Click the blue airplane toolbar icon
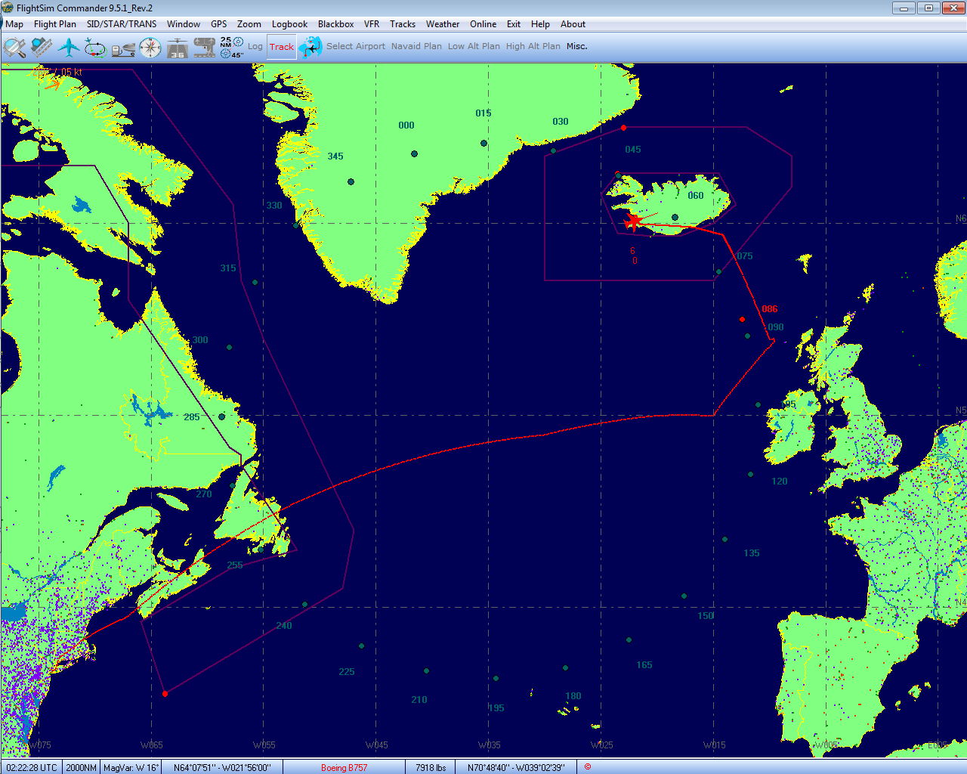The height and width of the screenshot is (774, 967). tap(69, 47)
